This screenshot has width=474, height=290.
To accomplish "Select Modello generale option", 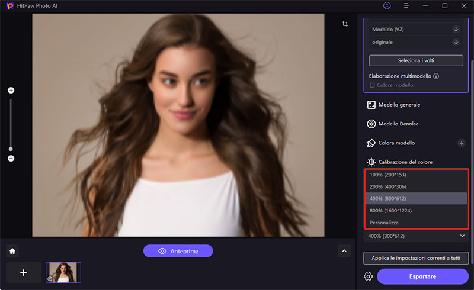I will click(x=399, y=105).
